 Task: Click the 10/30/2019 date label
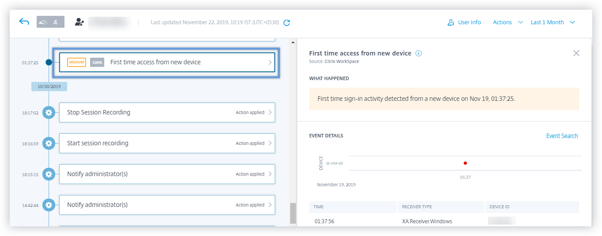[x=49, y=86]
